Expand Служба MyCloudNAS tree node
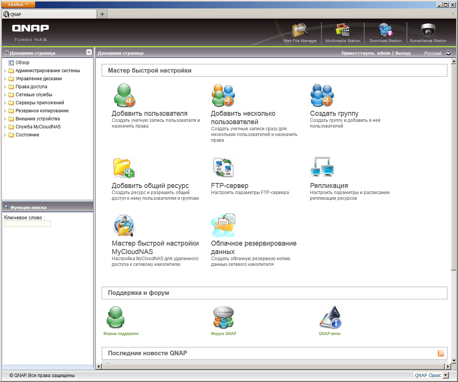Image resolution: width=458 pixels, height=382 pixels. click(5, 127)
